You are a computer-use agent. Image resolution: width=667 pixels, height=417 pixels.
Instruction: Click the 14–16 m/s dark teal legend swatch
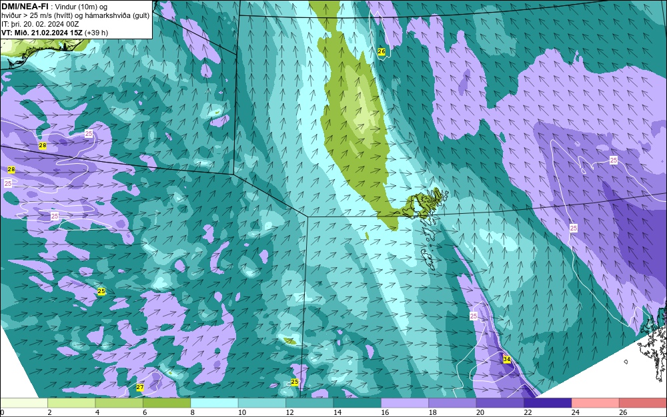click(x=358, y=403)
